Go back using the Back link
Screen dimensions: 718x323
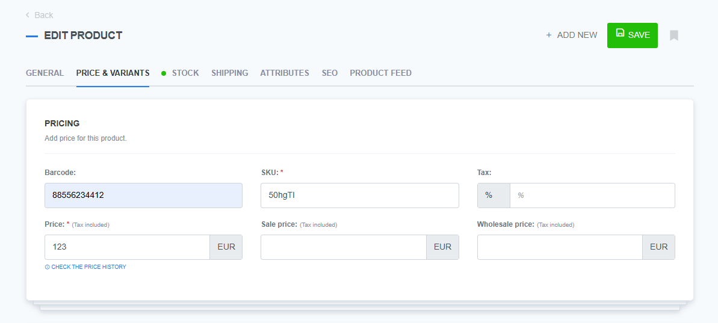point(39,15)
